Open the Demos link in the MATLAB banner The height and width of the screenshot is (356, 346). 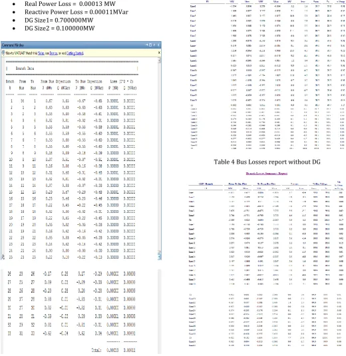(53, 53)
